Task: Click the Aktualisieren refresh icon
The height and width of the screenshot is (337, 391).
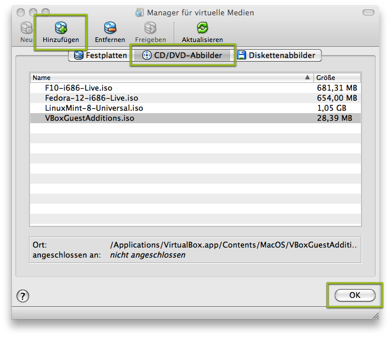Action: tap(202, 27)
